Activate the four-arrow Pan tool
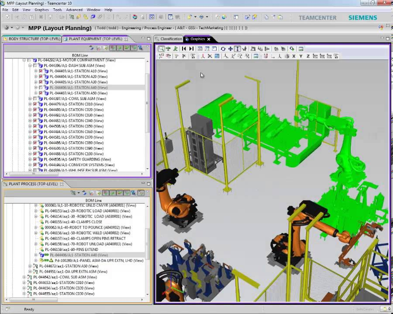Screen dimensions: 393x314 230,49
